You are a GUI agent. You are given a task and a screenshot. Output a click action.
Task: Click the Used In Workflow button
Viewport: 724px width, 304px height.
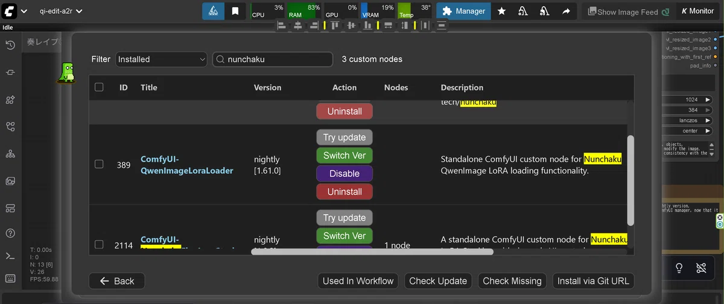click(x=358, y=280)
